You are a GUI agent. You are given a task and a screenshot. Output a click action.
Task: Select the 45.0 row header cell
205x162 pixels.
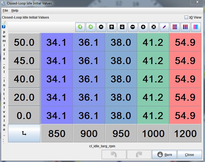click(24, 60)
